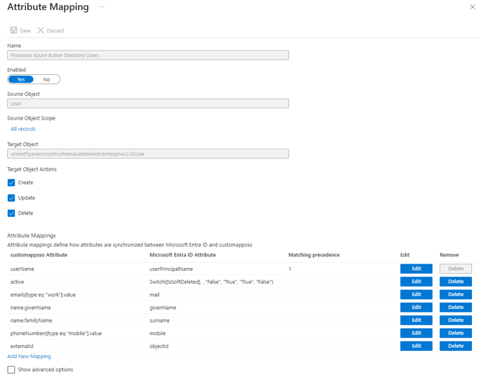Click the Name input field
The image size is (482, 381).
pos(148,55)
